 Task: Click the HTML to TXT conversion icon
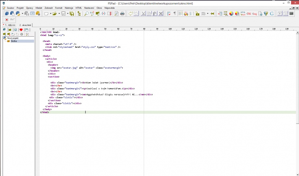click(x=243, y=14)
